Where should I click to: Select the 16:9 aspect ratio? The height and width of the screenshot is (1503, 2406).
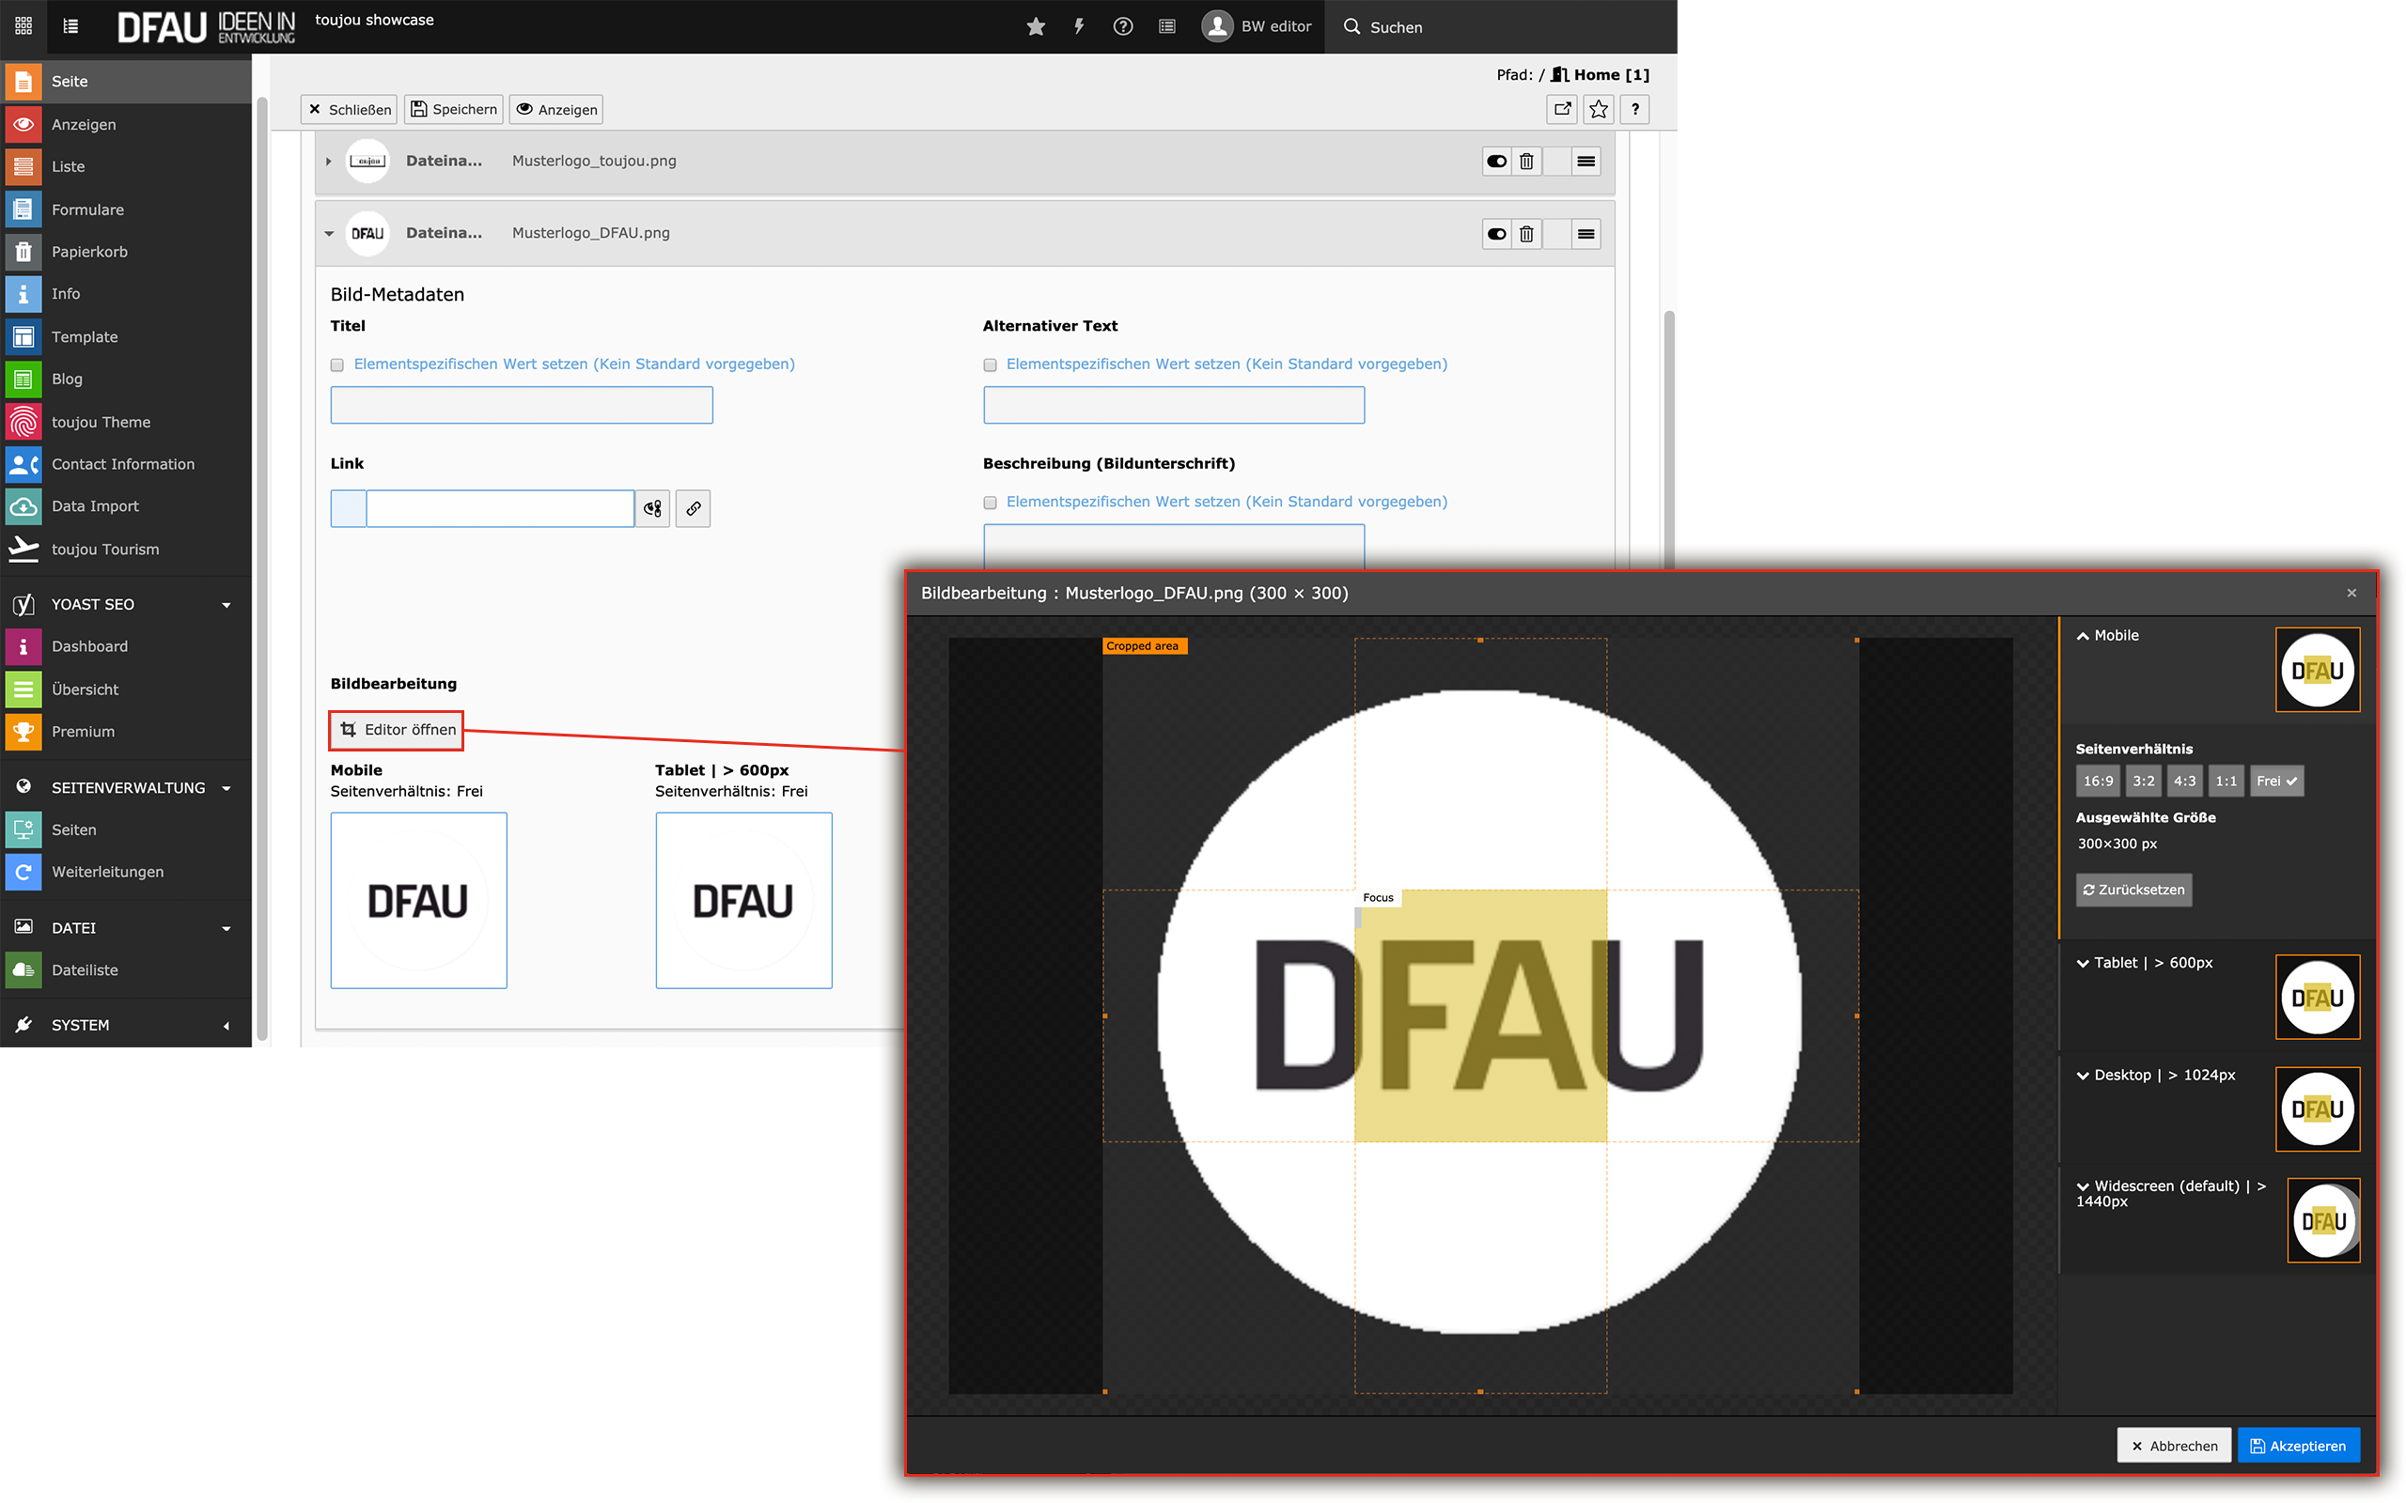tap(2098, 782)
